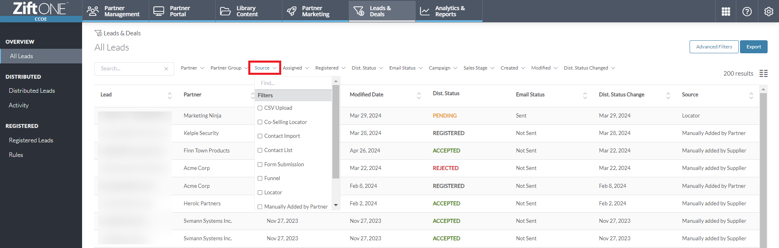Open the Heroic Partners link
The image size is (779, 248).
click(202, 203)
